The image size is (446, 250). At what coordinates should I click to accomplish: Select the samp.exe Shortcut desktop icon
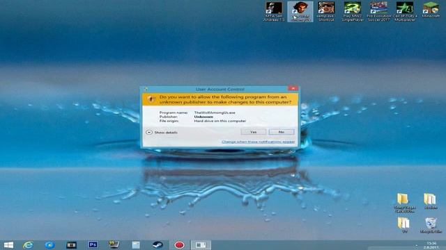coord(326,12)
